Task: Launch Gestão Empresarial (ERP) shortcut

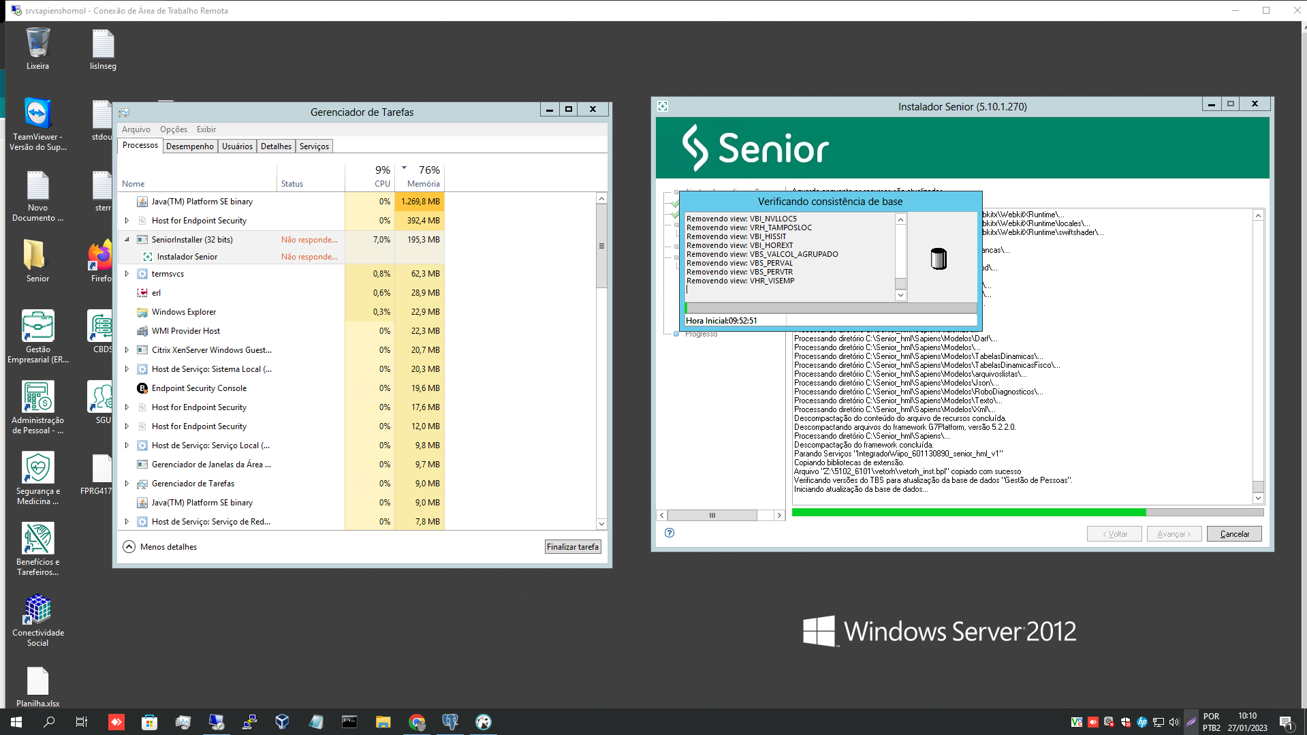Action: pos(37,337)
